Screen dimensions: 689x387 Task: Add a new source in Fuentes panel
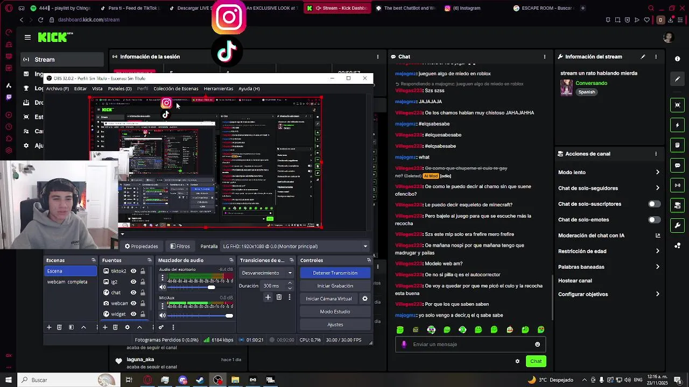click(105, 327)
